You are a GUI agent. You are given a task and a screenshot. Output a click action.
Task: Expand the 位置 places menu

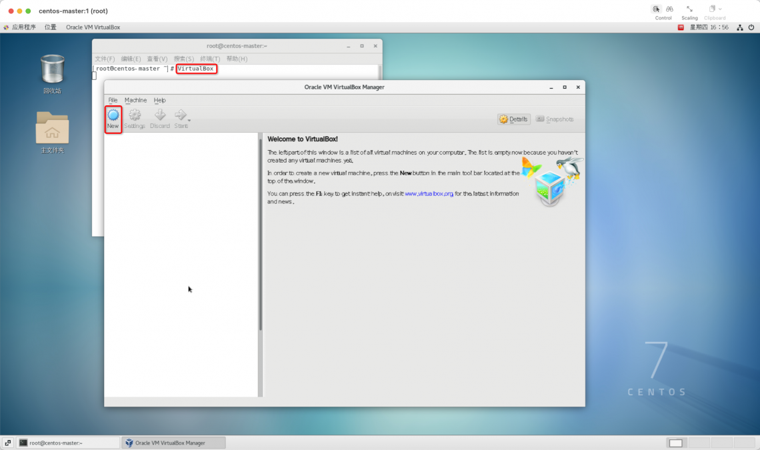click(51, 27)
